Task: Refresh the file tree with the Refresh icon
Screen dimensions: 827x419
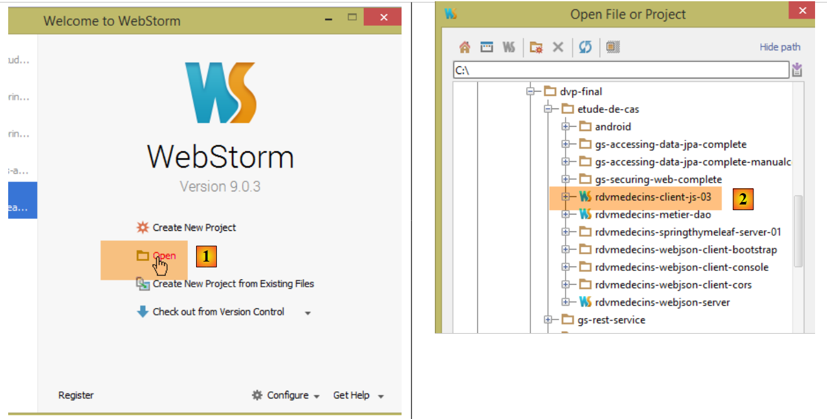Action: [x=585, y=47]
